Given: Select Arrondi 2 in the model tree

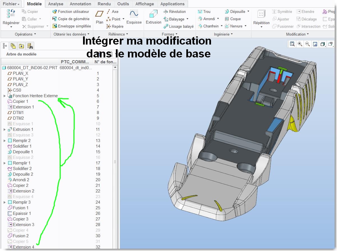Looking at the screenshot, I should coord(21,180).
